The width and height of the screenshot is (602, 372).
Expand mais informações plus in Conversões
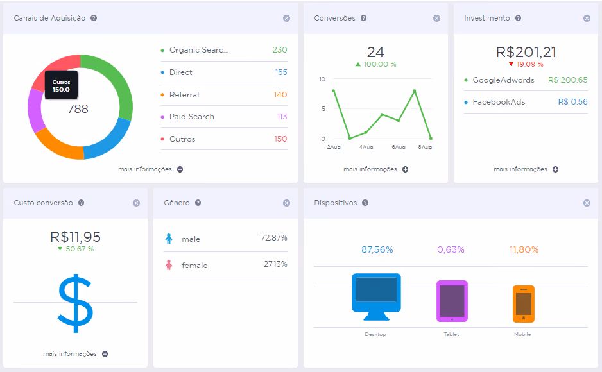tap(406, 169)
